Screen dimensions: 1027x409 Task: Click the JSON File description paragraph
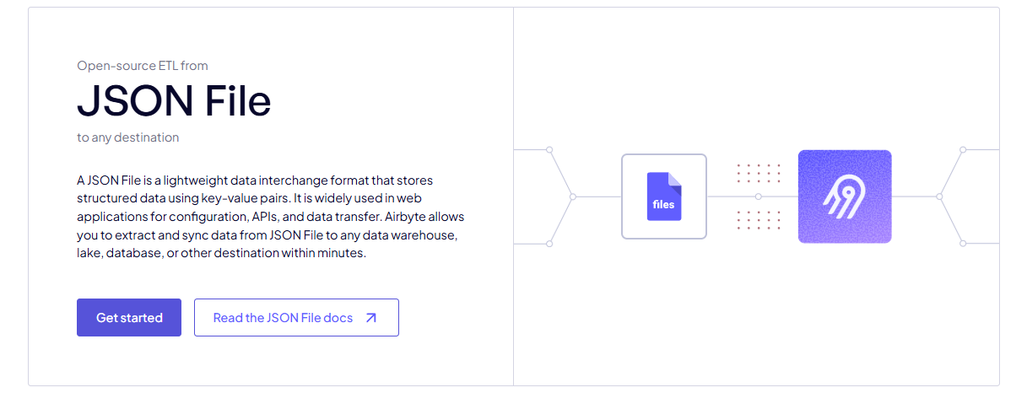pos(266,216)
